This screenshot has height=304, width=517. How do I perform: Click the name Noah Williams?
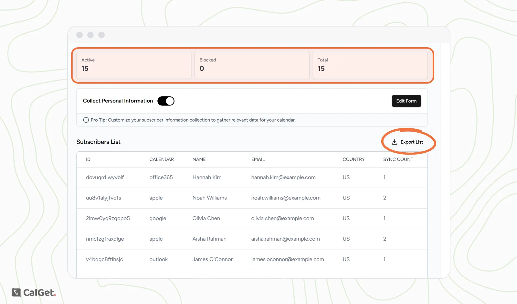210,198
